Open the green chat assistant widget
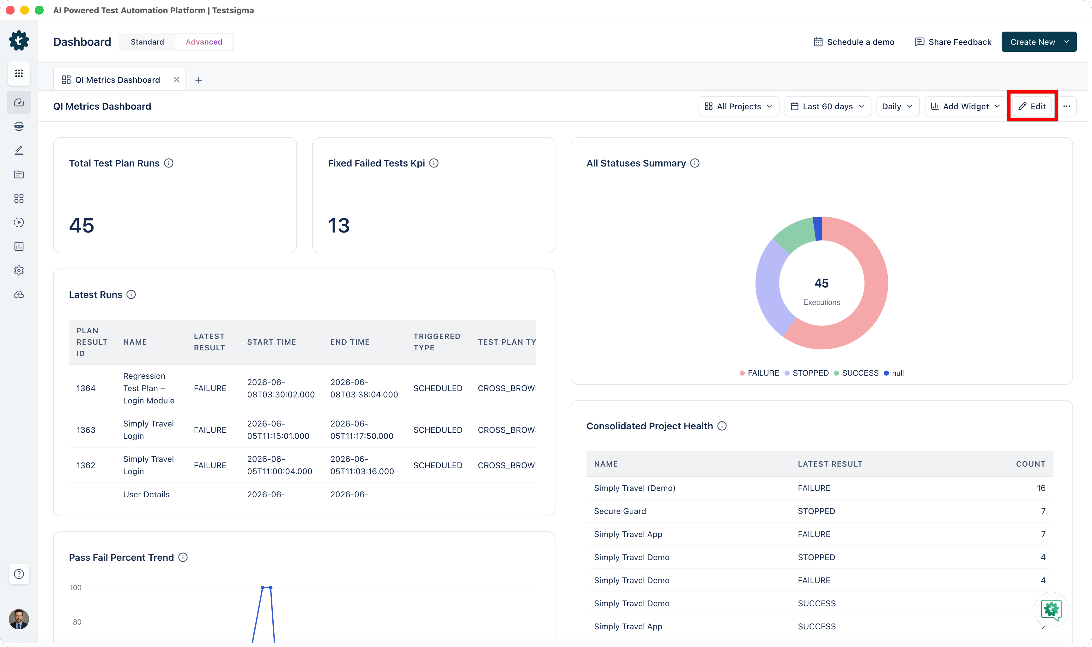 (1051, 609)
